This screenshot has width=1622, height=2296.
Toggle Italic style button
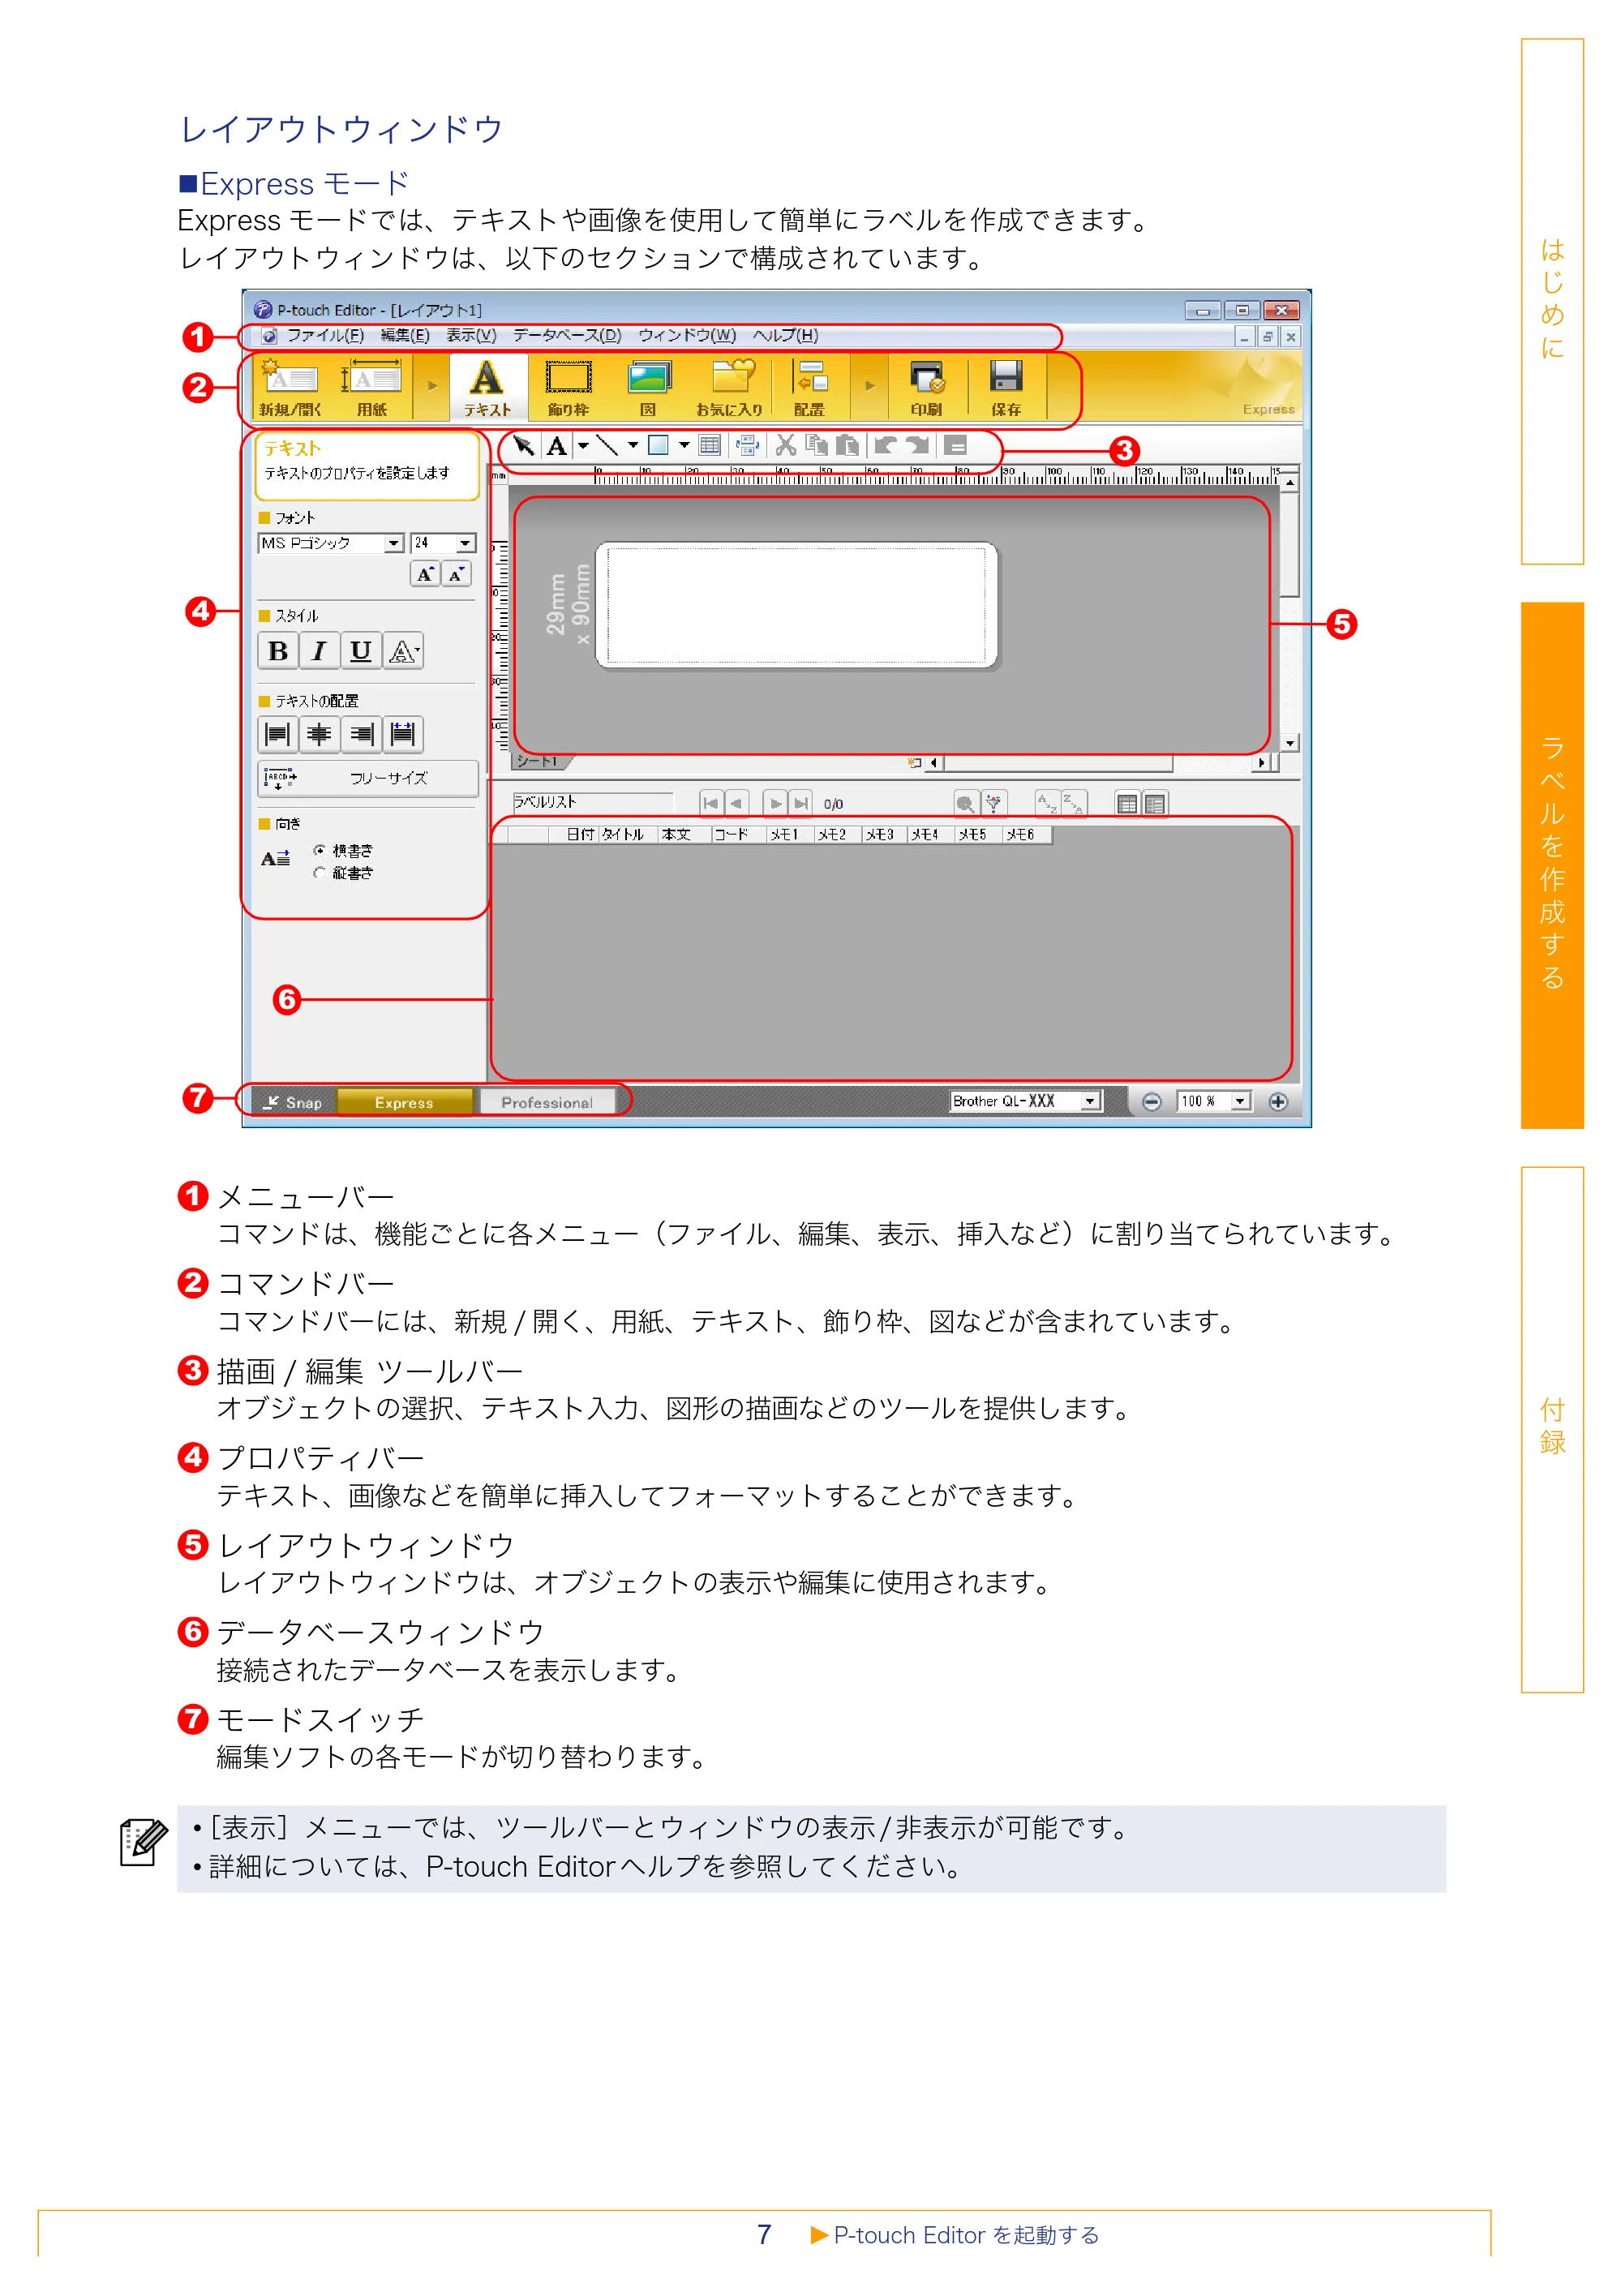pyautogui.click(x=319, y=651)
